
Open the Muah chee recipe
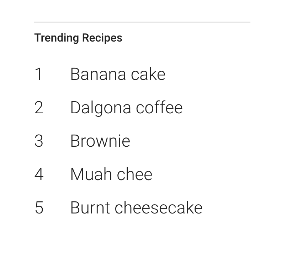111,174
